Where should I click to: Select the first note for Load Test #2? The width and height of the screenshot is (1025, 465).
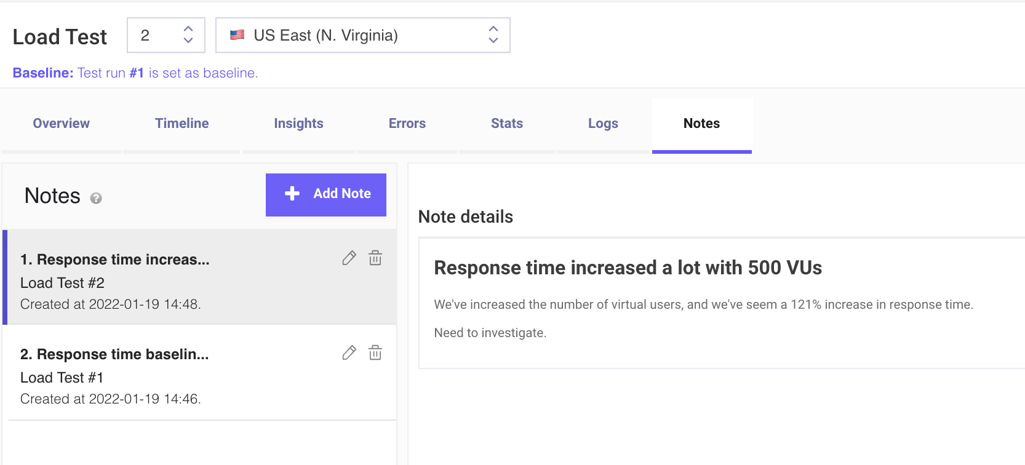200,277
